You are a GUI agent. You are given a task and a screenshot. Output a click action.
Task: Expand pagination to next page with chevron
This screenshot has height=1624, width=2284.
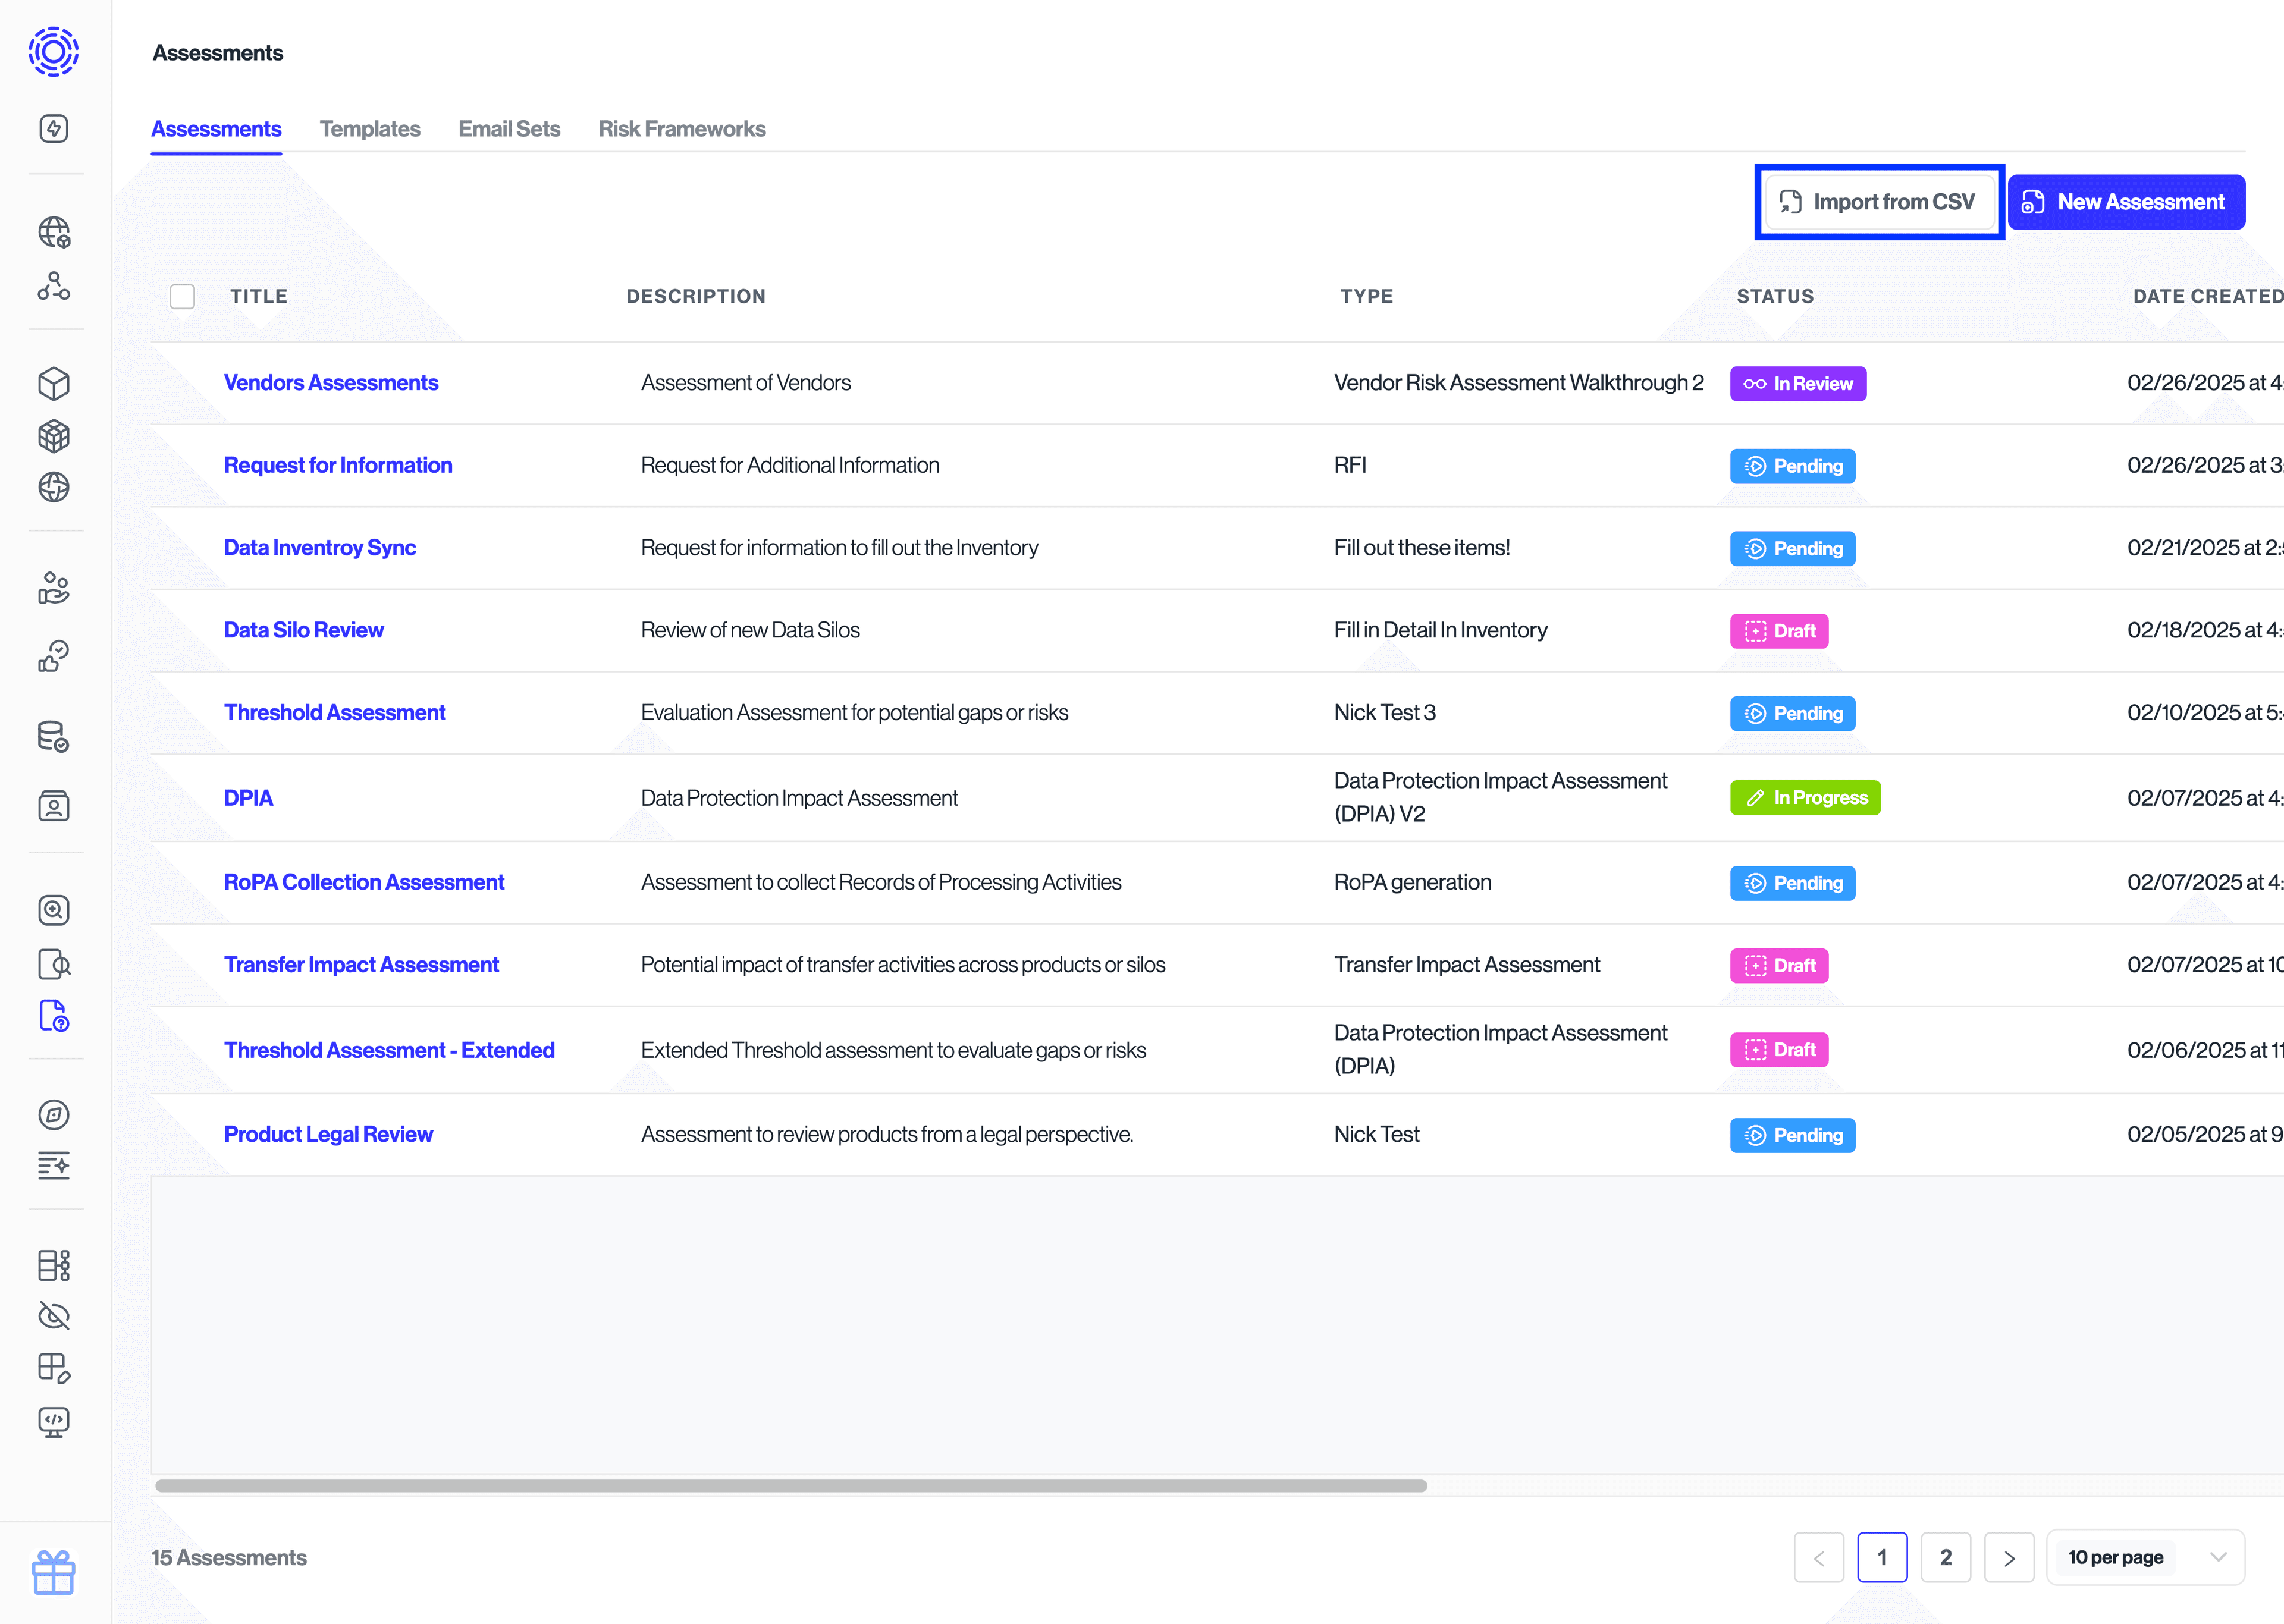point(2009,1557)
